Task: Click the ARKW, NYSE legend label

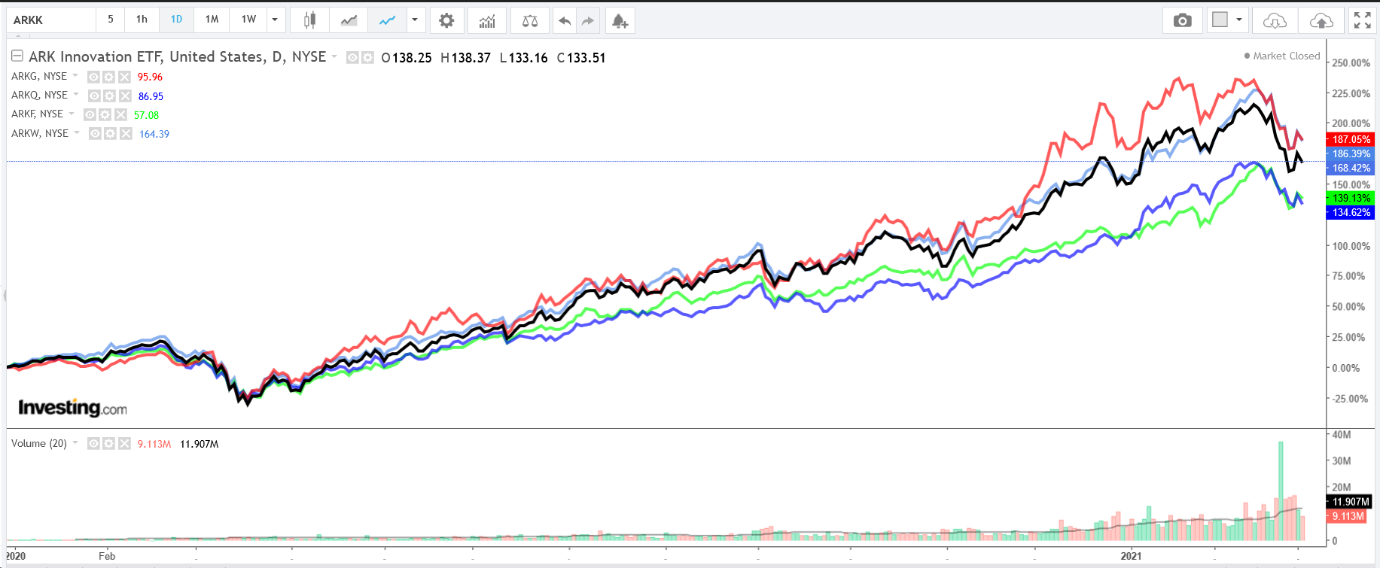Action: (40, 133)
